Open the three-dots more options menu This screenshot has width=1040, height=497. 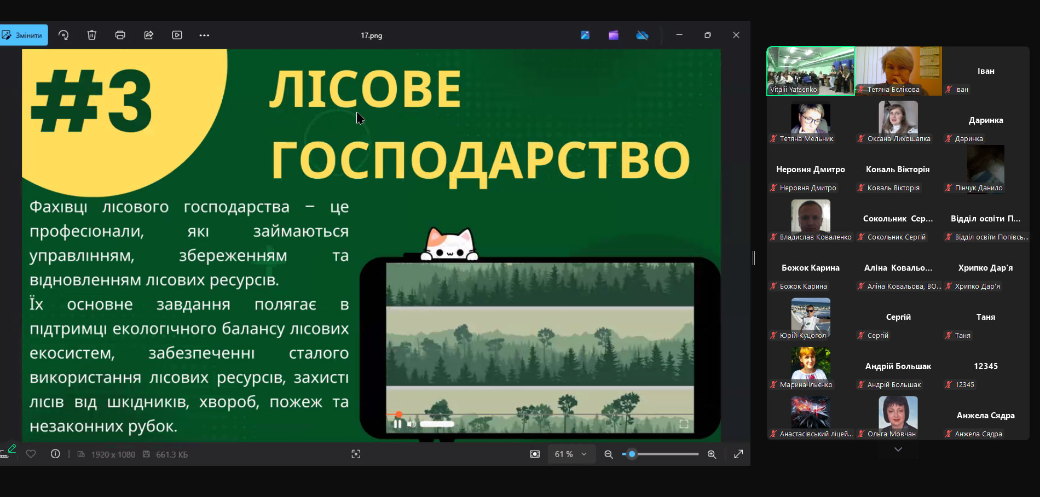(x=204, y=35)
